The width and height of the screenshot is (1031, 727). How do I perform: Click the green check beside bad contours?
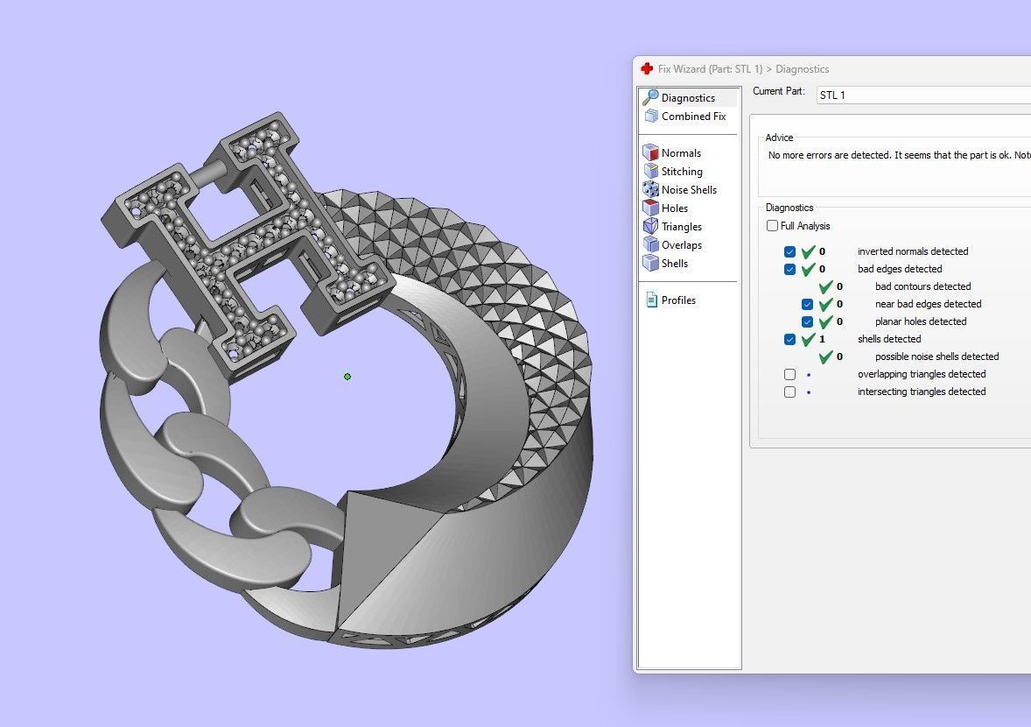pos(826,286)
